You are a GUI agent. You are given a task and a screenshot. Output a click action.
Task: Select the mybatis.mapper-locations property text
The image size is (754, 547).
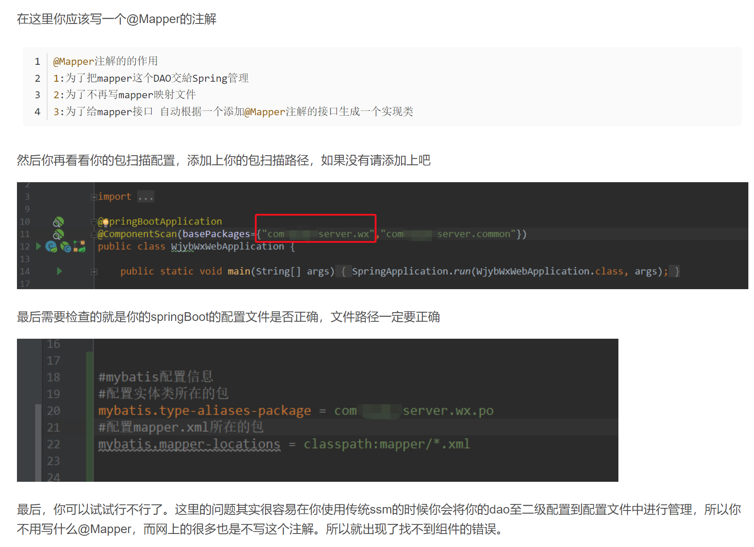coord(189,444)
